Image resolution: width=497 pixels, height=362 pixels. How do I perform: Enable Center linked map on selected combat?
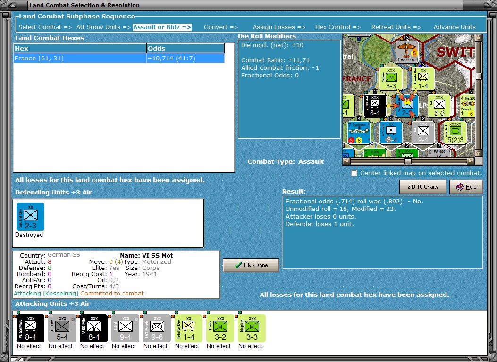coord(354,173)
